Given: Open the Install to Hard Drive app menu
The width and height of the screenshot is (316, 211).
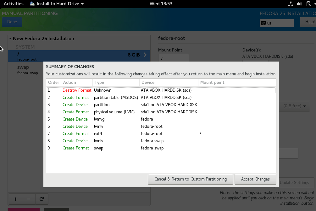Looking at the screenshot, I should (57, 4).
